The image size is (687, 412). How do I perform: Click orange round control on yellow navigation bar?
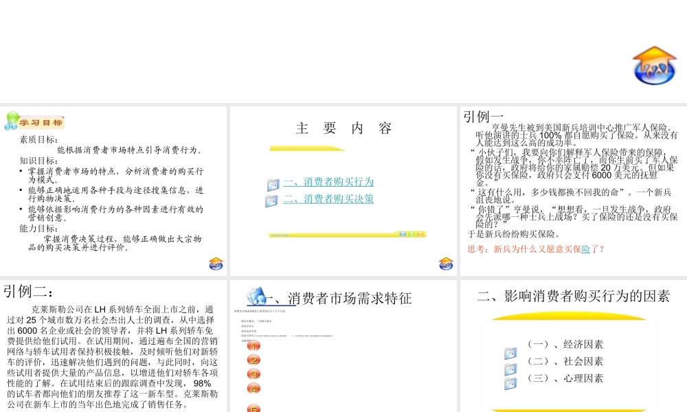click(x=420, y=234)
